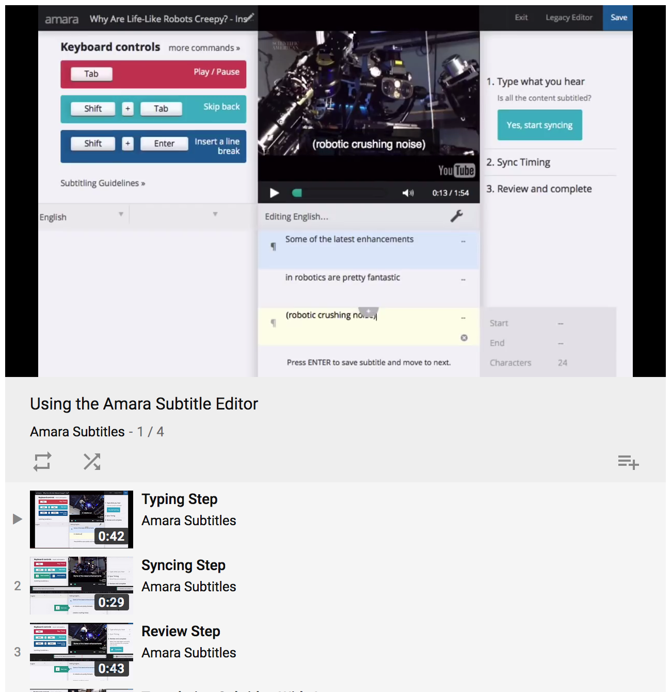Click the pencil edit icon near title
Screen dimensions: 671x692
tap(250, 17)
